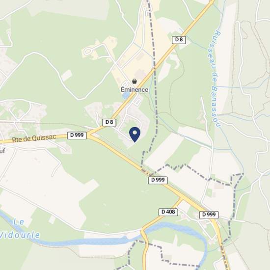Viewport: 270px width, 270px height.
Task: Click the D 999 shield beside Rte de Quissac
Action: pos(77,135)
